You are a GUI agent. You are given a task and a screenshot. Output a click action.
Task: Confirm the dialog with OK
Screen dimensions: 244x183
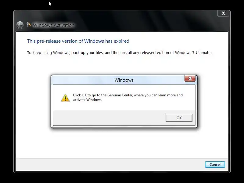click(x=179, y=118)
